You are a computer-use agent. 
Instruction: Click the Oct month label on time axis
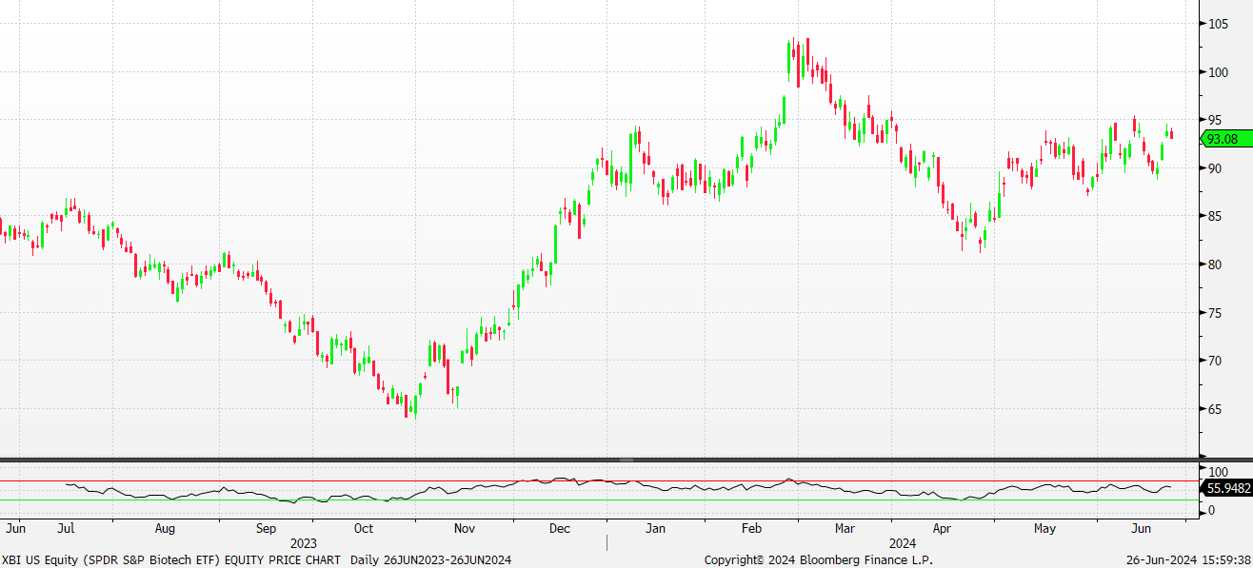tap(363, 527)
